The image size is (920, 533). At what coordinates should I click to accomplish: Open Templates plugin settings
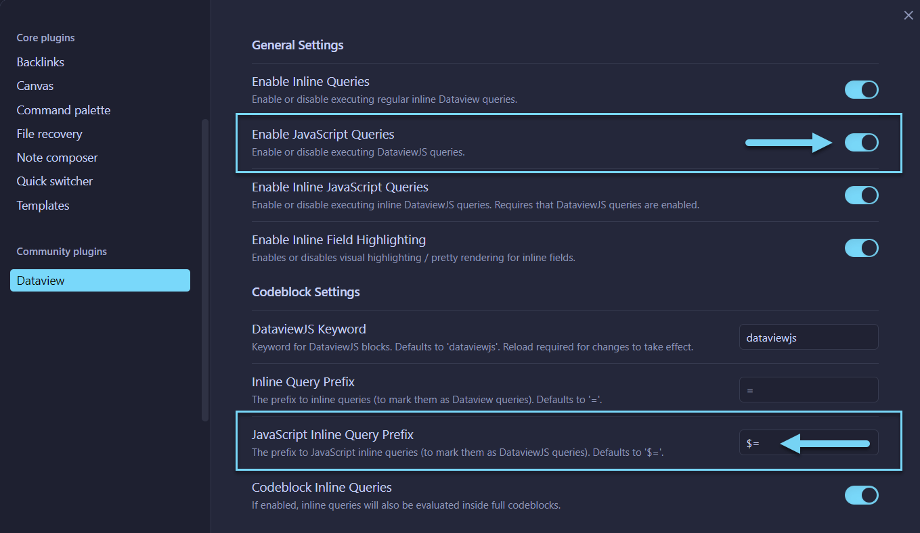(x=43, y=206)
